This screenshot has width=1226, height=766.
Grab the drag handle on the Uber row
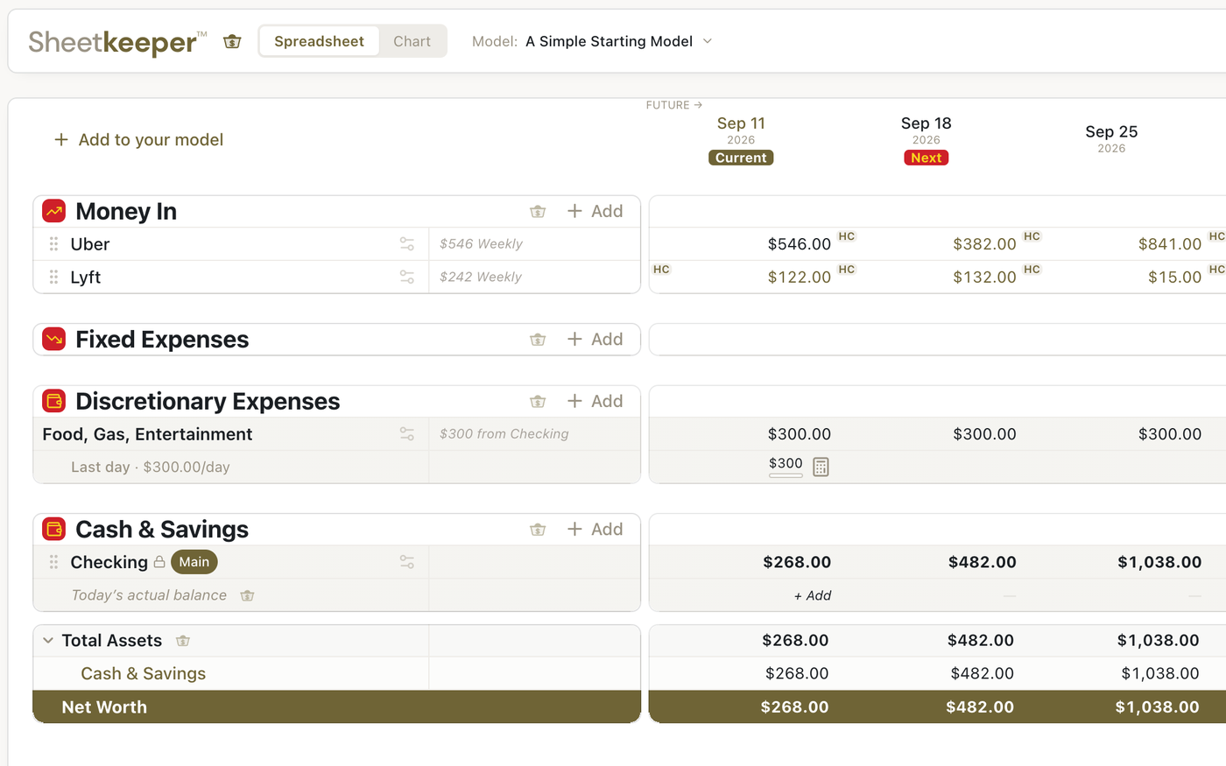[53, 244]
